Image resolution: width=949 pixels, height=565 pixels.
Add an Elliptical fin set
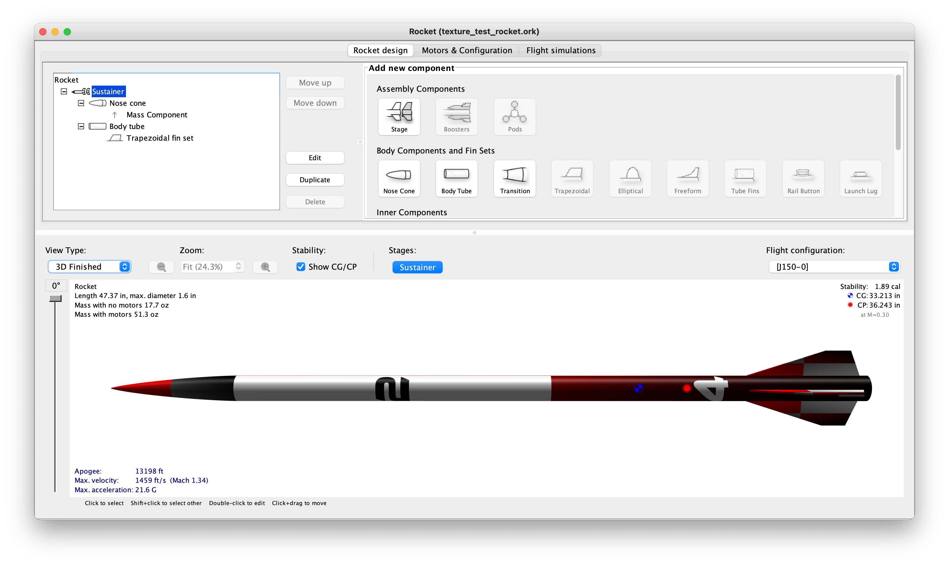point(630,179)
